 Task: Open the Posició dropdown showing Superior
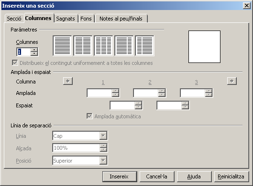[x=103, y=160]
